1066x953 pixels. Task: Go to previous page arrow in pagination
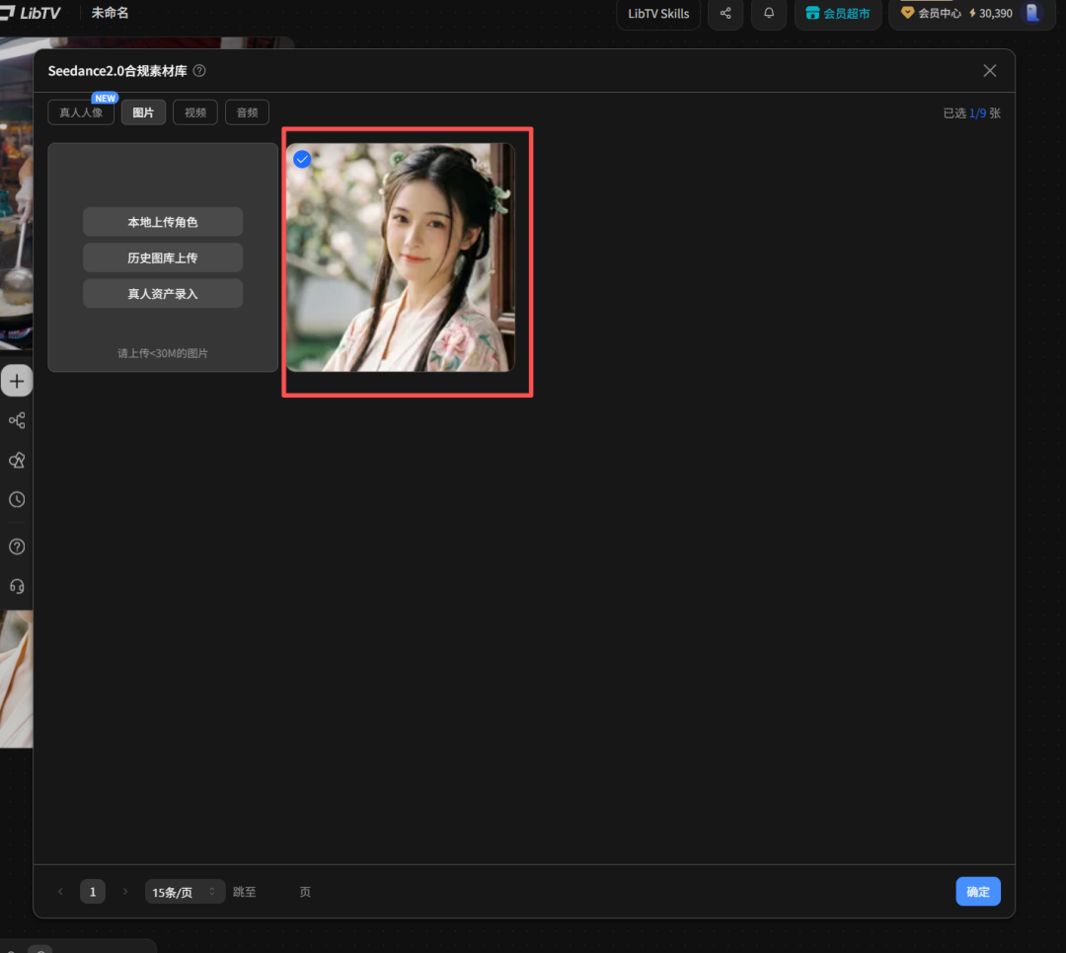pyautogui.click(x=60, y=892)
